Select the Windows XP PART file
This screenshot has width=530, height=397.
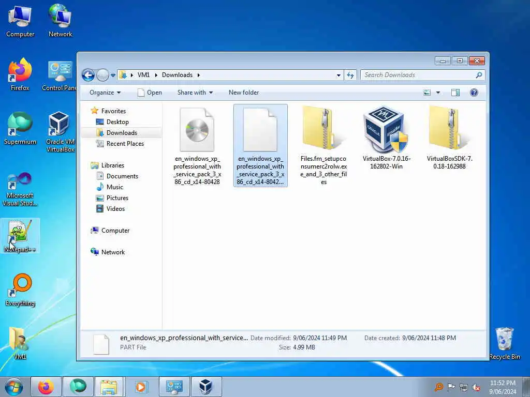coord(260,146)
